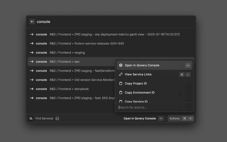Select the Copy Project ID action
Screen dimensions: 227x142
pyautogui.click(x=136, y=83)
